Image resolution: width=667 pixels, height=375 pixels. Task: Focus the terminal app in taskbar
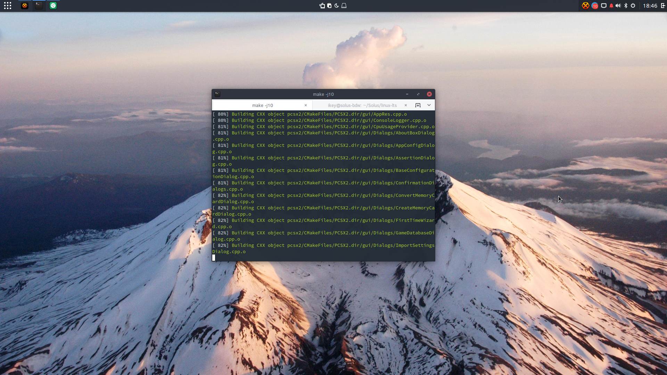[x=39, y=6]
